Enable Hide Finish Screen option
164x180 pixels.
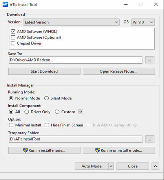pos(47,125)
